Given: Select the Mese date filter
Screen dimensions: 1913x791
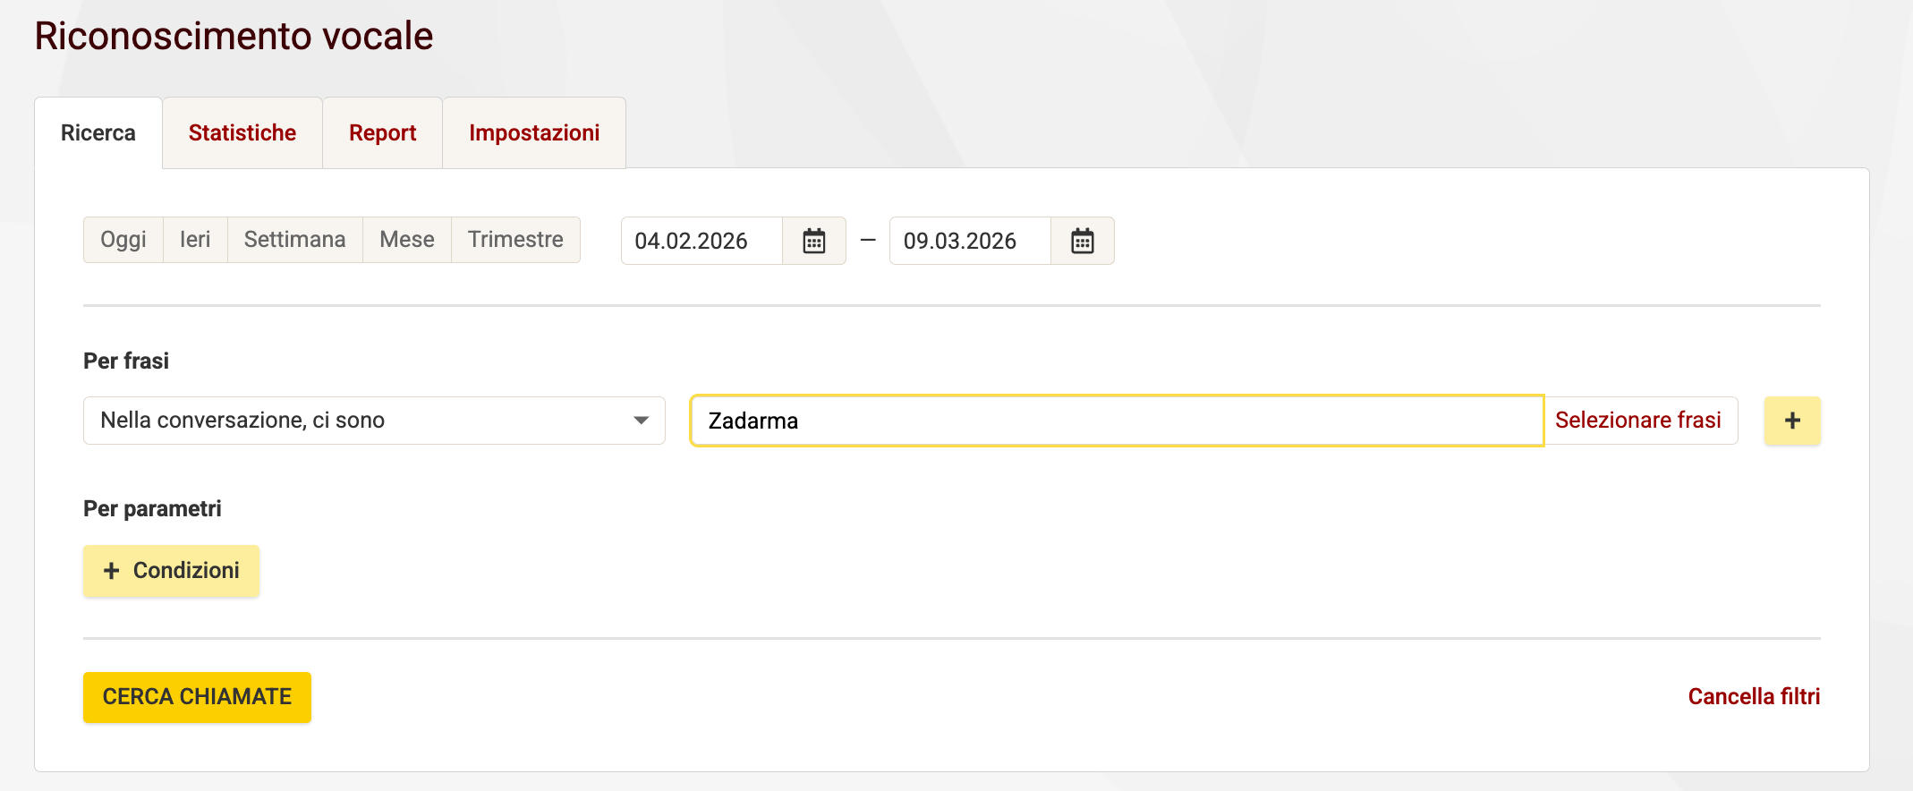Looking at the screenshot, I should coord(407,240).
